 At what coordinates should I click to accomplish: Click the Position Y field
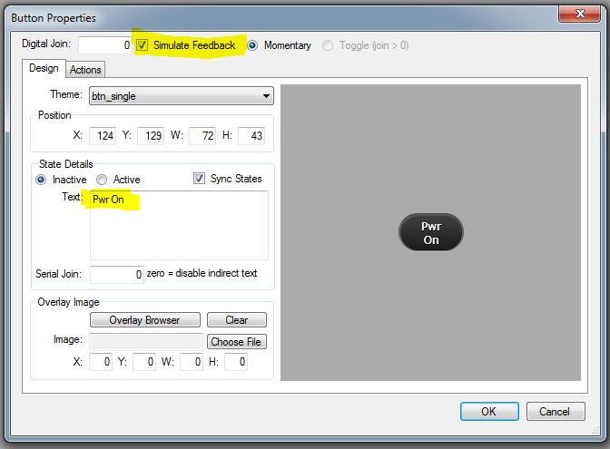coord(150,135)
